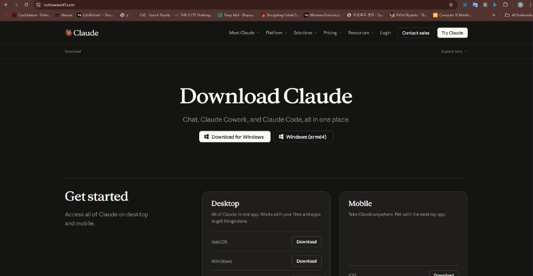Open the Extensions puzzle icon
533x276 pixels.
click(x=506, y=5)
